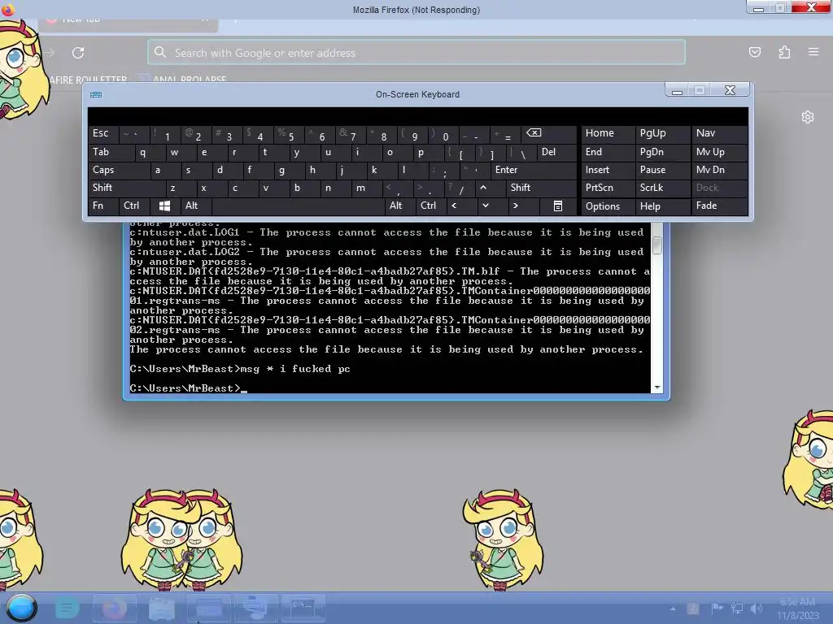Click the number 0 key
The image size is (833, 624).
click(443, 135)
